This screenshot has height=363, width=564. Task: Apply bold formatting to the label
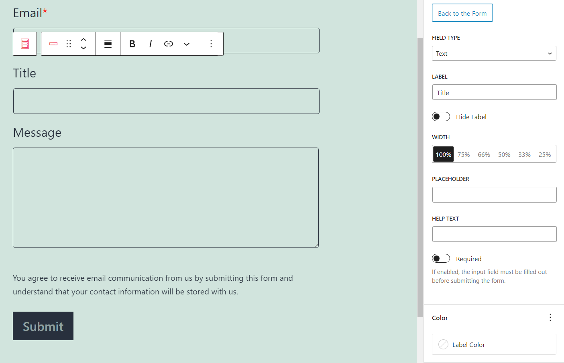pyautogui.click(x=132, y=43)
